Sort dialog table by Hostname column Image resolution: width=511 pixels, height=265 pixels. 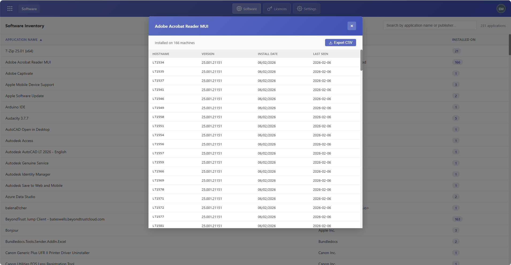click(161, 54)
